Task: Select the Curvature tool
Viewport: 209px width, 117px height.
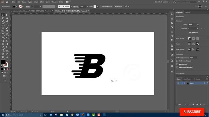Action: 7,21
